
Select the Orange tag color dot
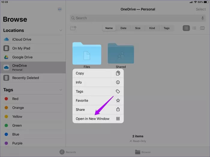tap(6, 108)
